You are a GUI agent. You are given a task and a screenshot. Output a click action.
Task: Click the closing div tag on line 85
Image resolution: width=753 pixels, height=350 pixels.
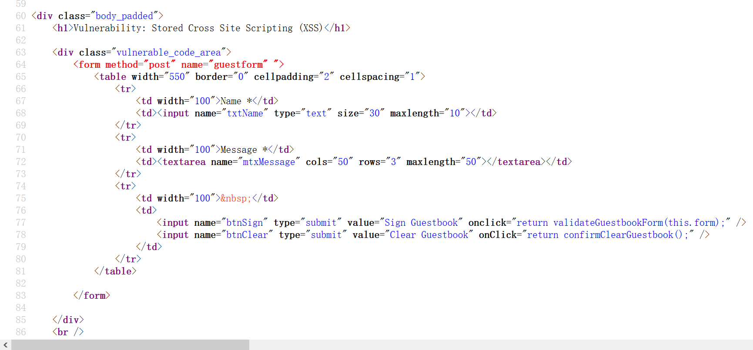[x=68, y=320]
